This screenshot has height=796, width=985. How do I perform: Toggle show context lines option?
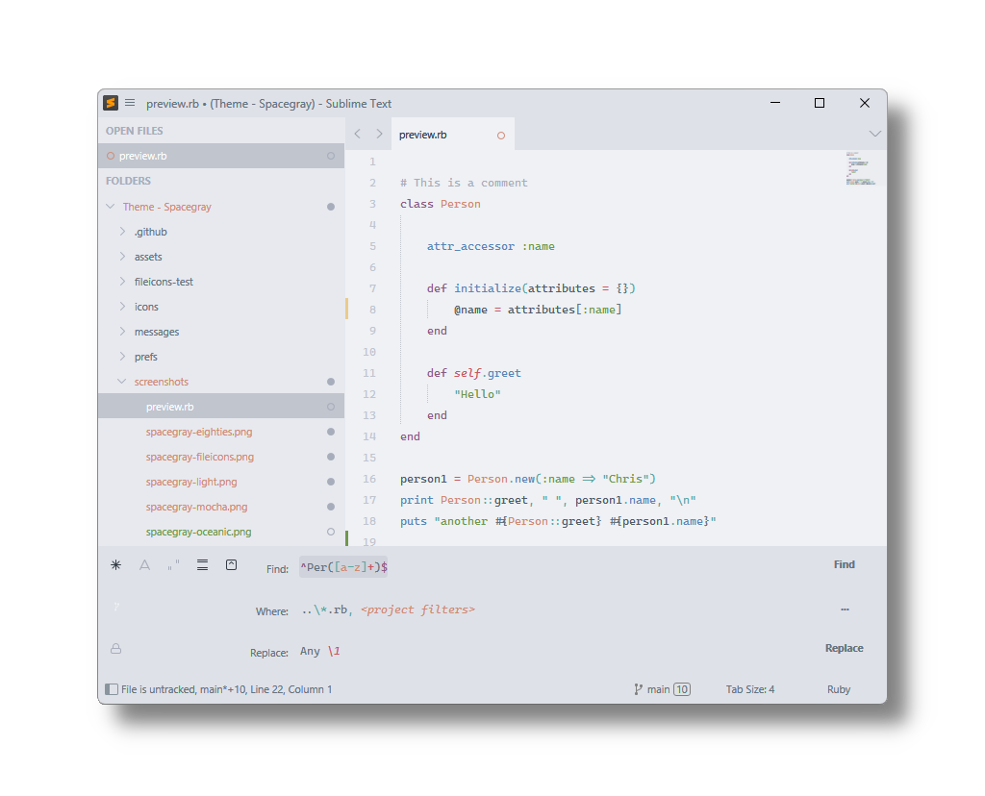pos(202,565)
